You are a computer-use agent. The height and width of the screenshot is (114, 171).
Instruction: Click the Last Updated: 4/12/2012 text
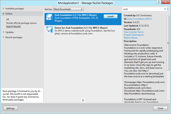136,26
